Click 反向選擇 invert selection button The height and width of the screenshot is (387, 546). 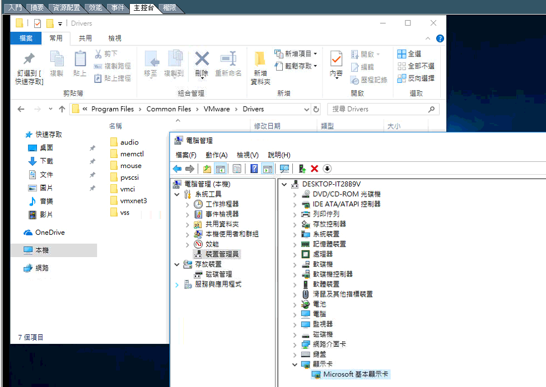click(x=416, y=78)
